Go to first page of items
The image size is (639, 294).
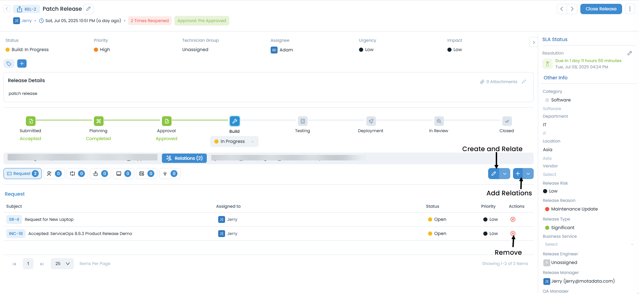14,264
